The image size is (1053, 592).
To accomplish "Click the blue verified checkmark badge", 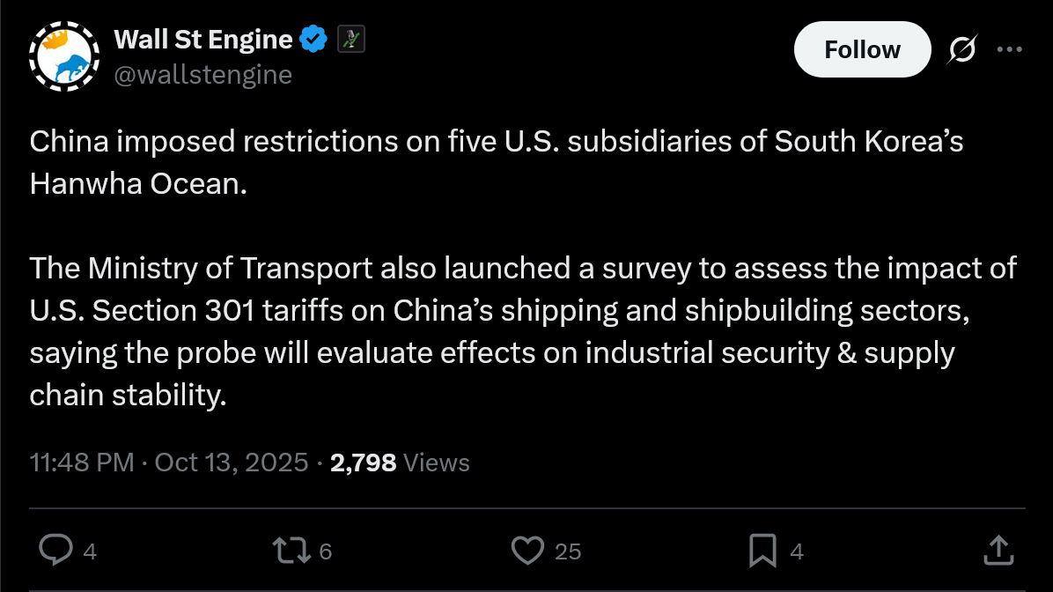I will point(313,40).
